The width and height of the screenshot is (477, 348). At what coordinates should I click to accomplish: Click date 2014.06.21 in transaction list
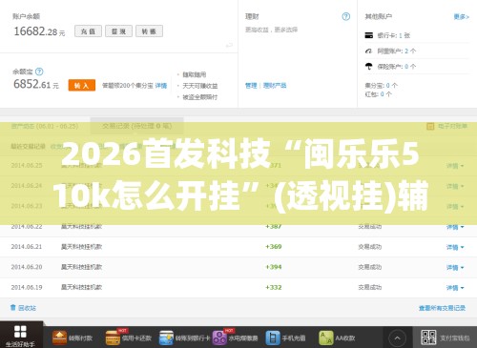coord(27,247)
